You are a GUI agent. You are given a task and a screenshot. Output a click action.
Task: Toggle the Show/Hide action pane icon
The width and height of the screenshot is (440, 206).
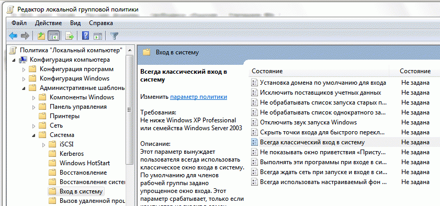coord(97,36)
